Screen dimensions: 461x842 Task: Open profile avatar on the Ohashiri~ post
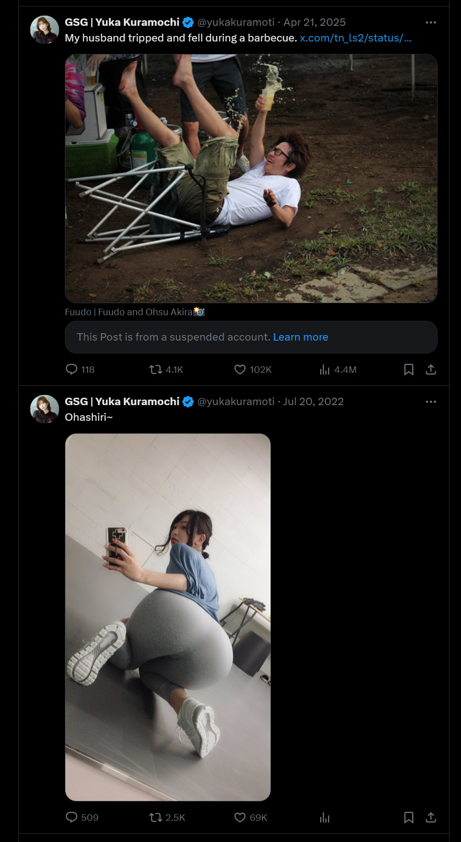[44, 409]
